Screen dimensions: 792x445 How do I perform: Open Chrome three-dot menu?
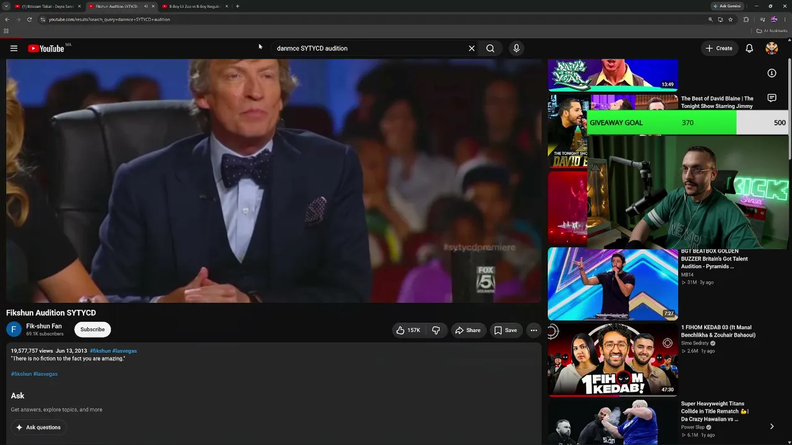click(x=785, y=19)
